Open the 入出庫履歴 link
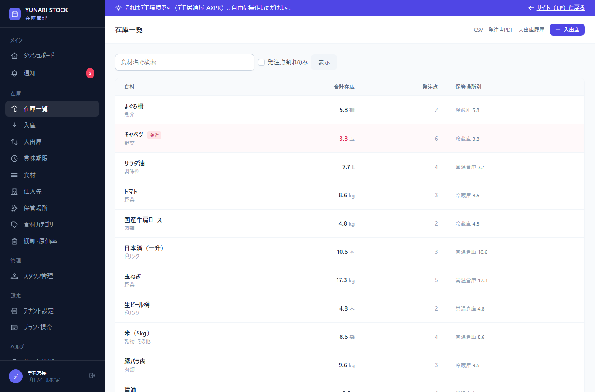The width and height of the screenshot is (595, 392). click(531, 30)
